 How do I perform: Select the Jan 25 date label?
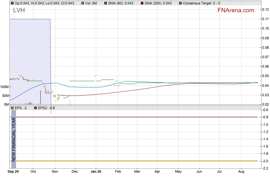(96, 172)
